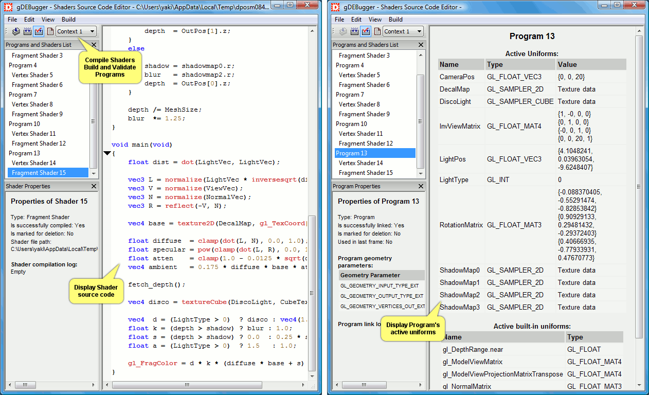Click the document page icon in right window toolbar

coord(377,31)
